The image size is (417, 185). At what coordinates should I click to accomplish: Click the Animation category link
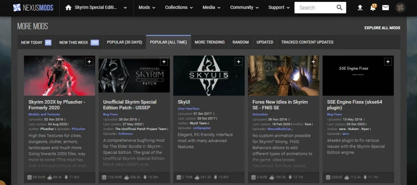point(260,114)
